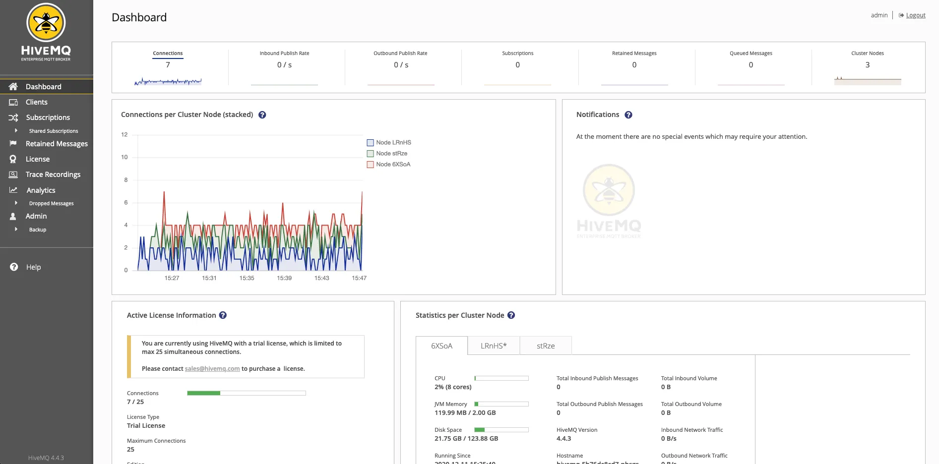Click the Clients icon in sidebar
Image resolution: width=939 pixels, height=464 pixels.
[x=13, y=102]
